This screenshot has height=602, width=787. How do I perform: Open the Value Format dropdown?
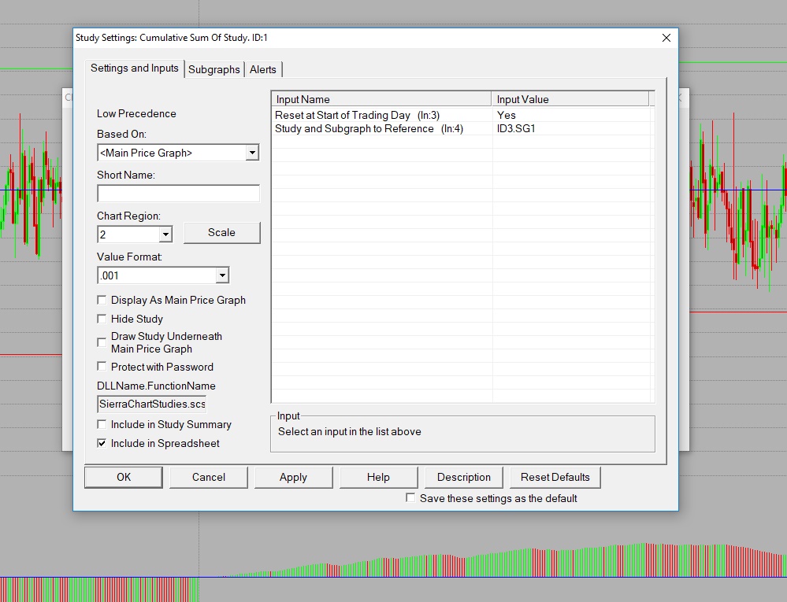click(222, 275)
